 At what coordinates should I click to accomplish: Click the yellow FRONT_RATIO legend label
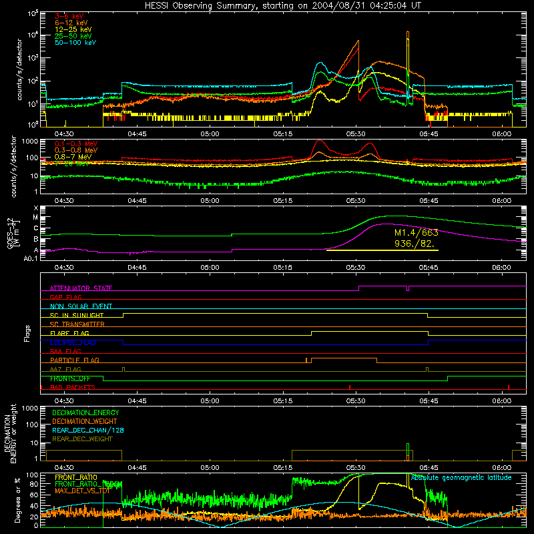coord(76,477)
